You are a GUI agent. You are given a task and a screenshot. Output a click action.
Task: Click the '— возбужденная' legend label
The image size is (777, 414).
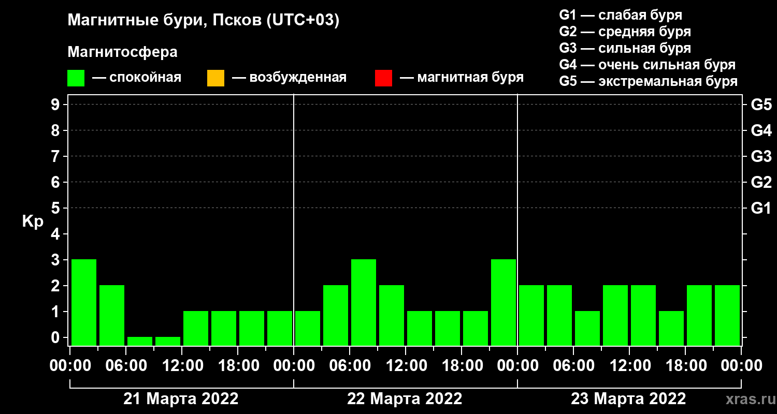(x=289, y=78)
